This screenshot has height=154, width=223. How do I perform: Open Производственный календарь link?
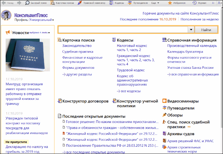coord(192,46)
